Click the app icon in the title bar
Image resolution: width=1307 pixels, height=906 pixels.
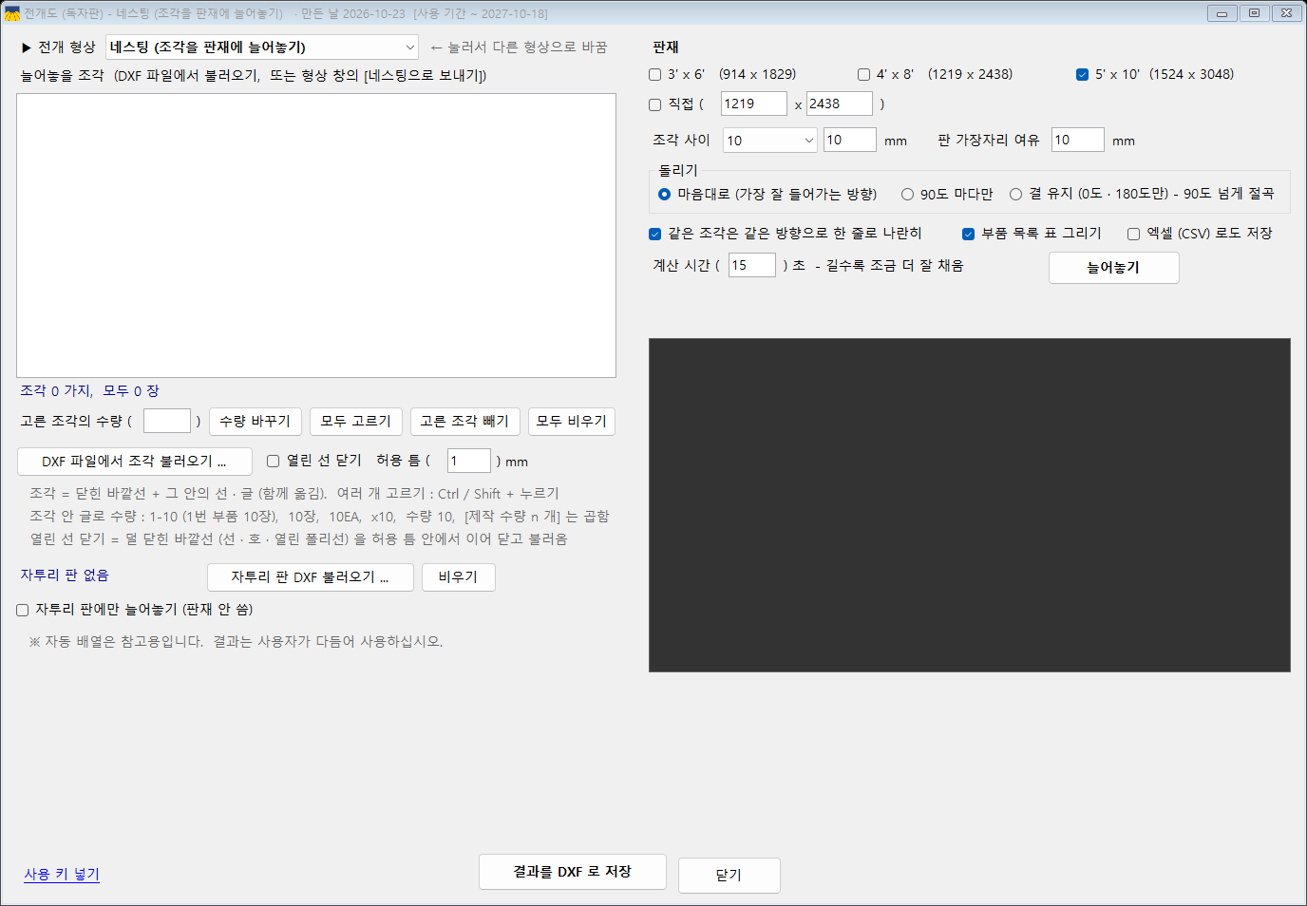[12, 13]
